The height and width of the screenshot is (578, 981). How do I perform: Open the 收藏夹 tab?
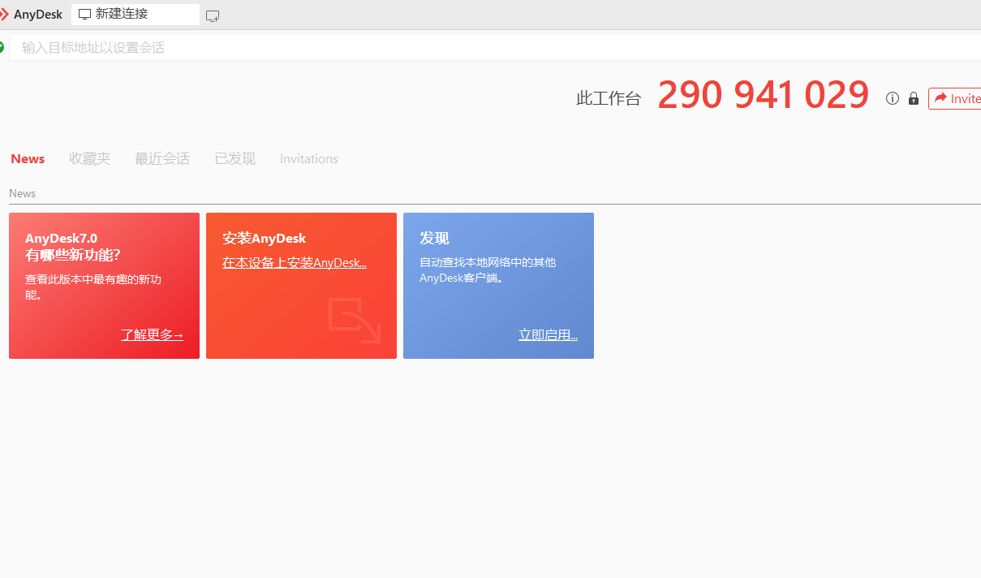click(x=90, y=159)
